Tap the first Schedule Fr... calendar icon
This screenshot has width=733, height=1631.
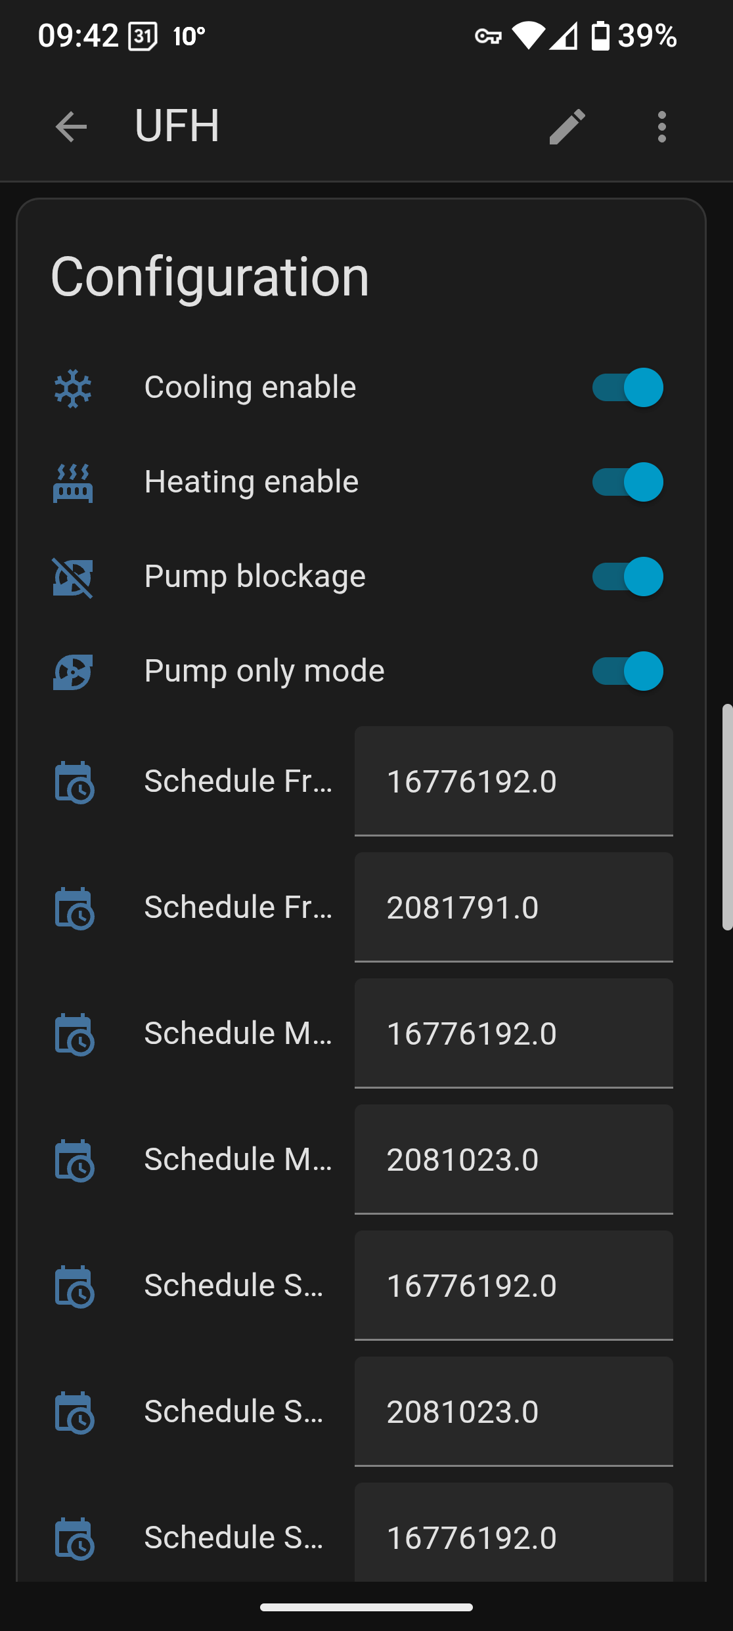click(x=74, y=782)
